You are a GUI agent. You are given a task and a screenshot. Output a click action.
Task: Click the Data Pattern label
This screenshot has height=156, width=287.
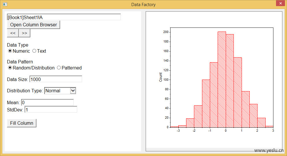(20, 62)
